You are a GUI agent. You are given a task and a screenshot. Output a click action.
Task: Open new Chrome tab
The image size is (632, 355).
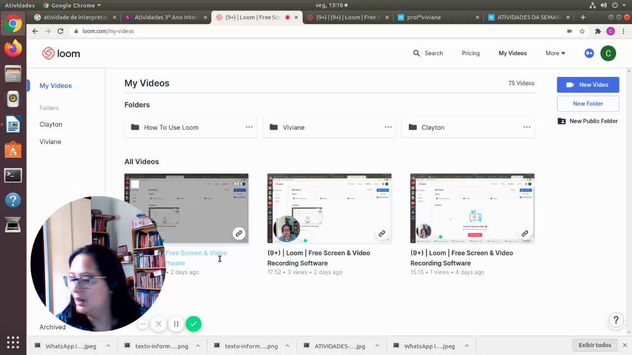[x=583, y=17]
